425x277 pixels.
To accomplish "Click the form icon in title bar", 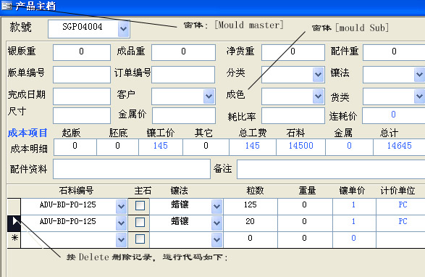I will coord(7,5).
